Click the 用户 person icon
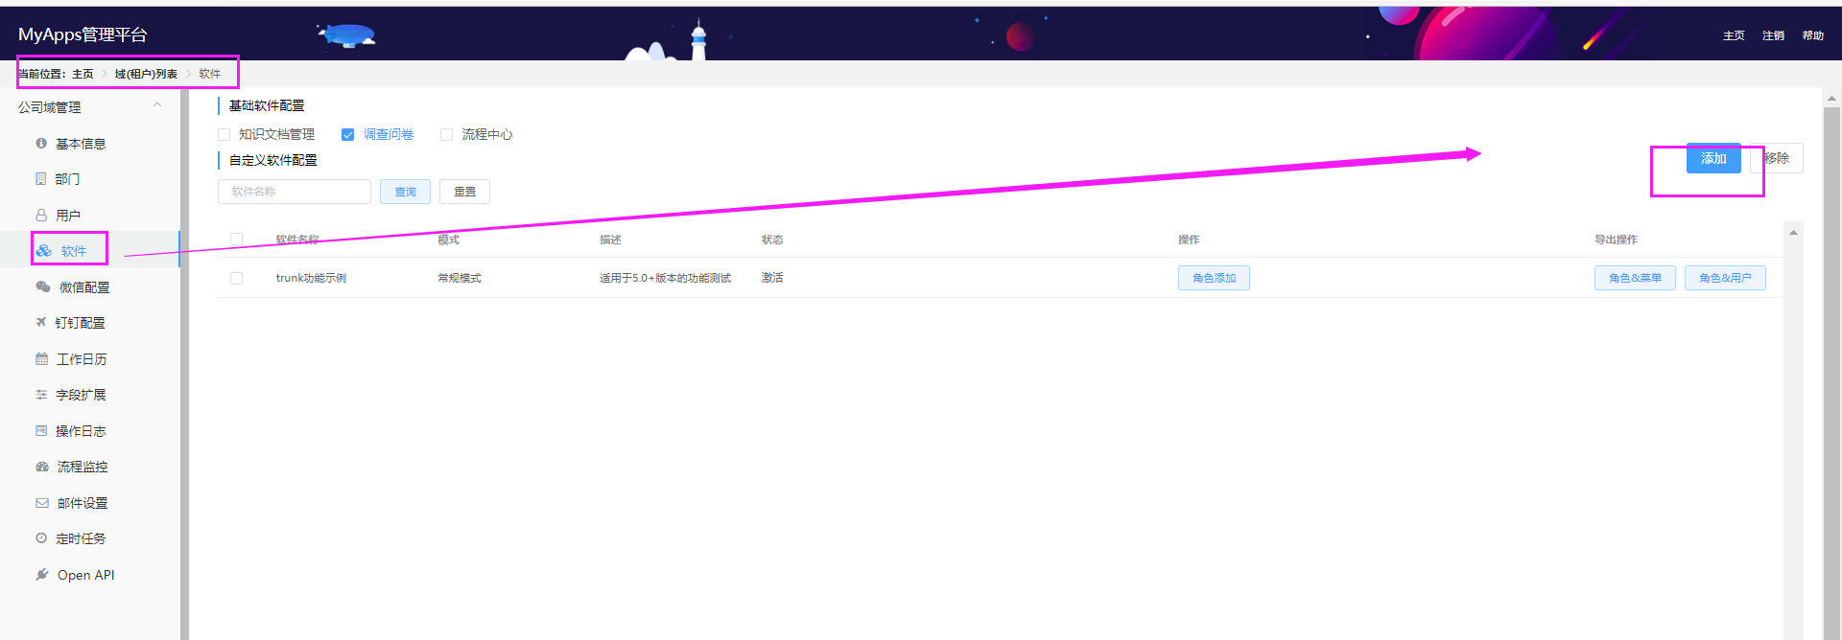The width and height of the screenshot is (1842, 640). (x=41, y=216)
